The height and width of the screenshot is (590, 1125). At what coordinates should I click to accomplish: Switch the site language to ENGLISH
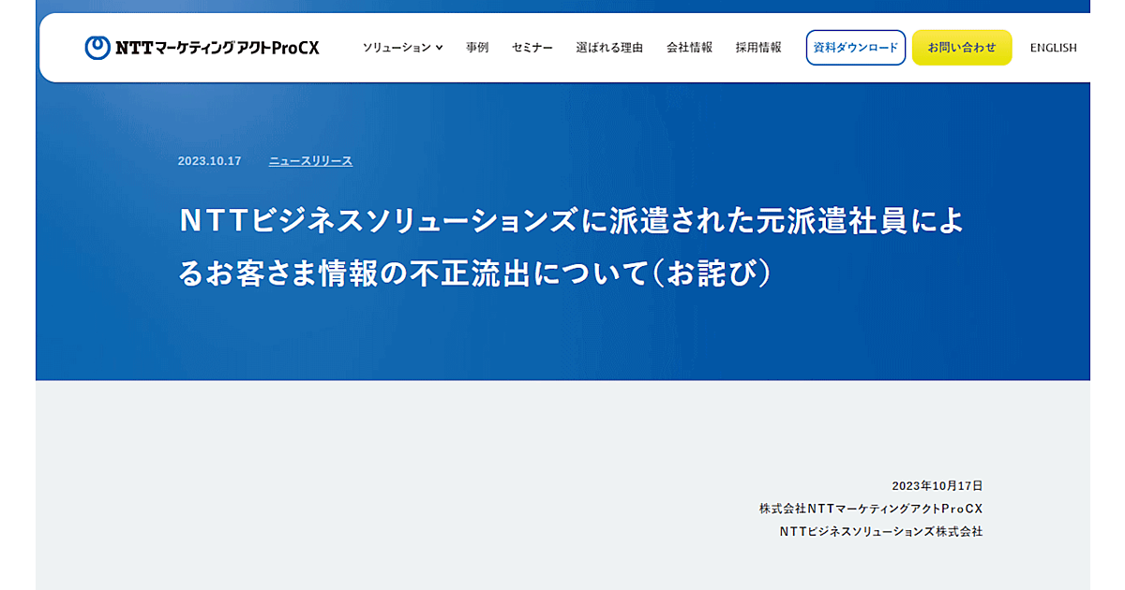pos(1053,48)
